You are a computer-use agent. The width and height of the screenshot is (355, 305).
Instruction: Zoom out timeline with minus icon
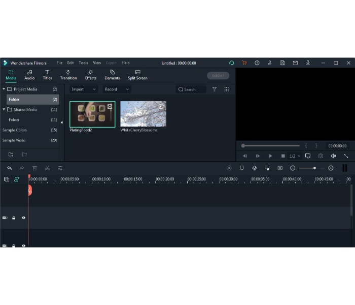pyautogui.click(x=293, y=168)
